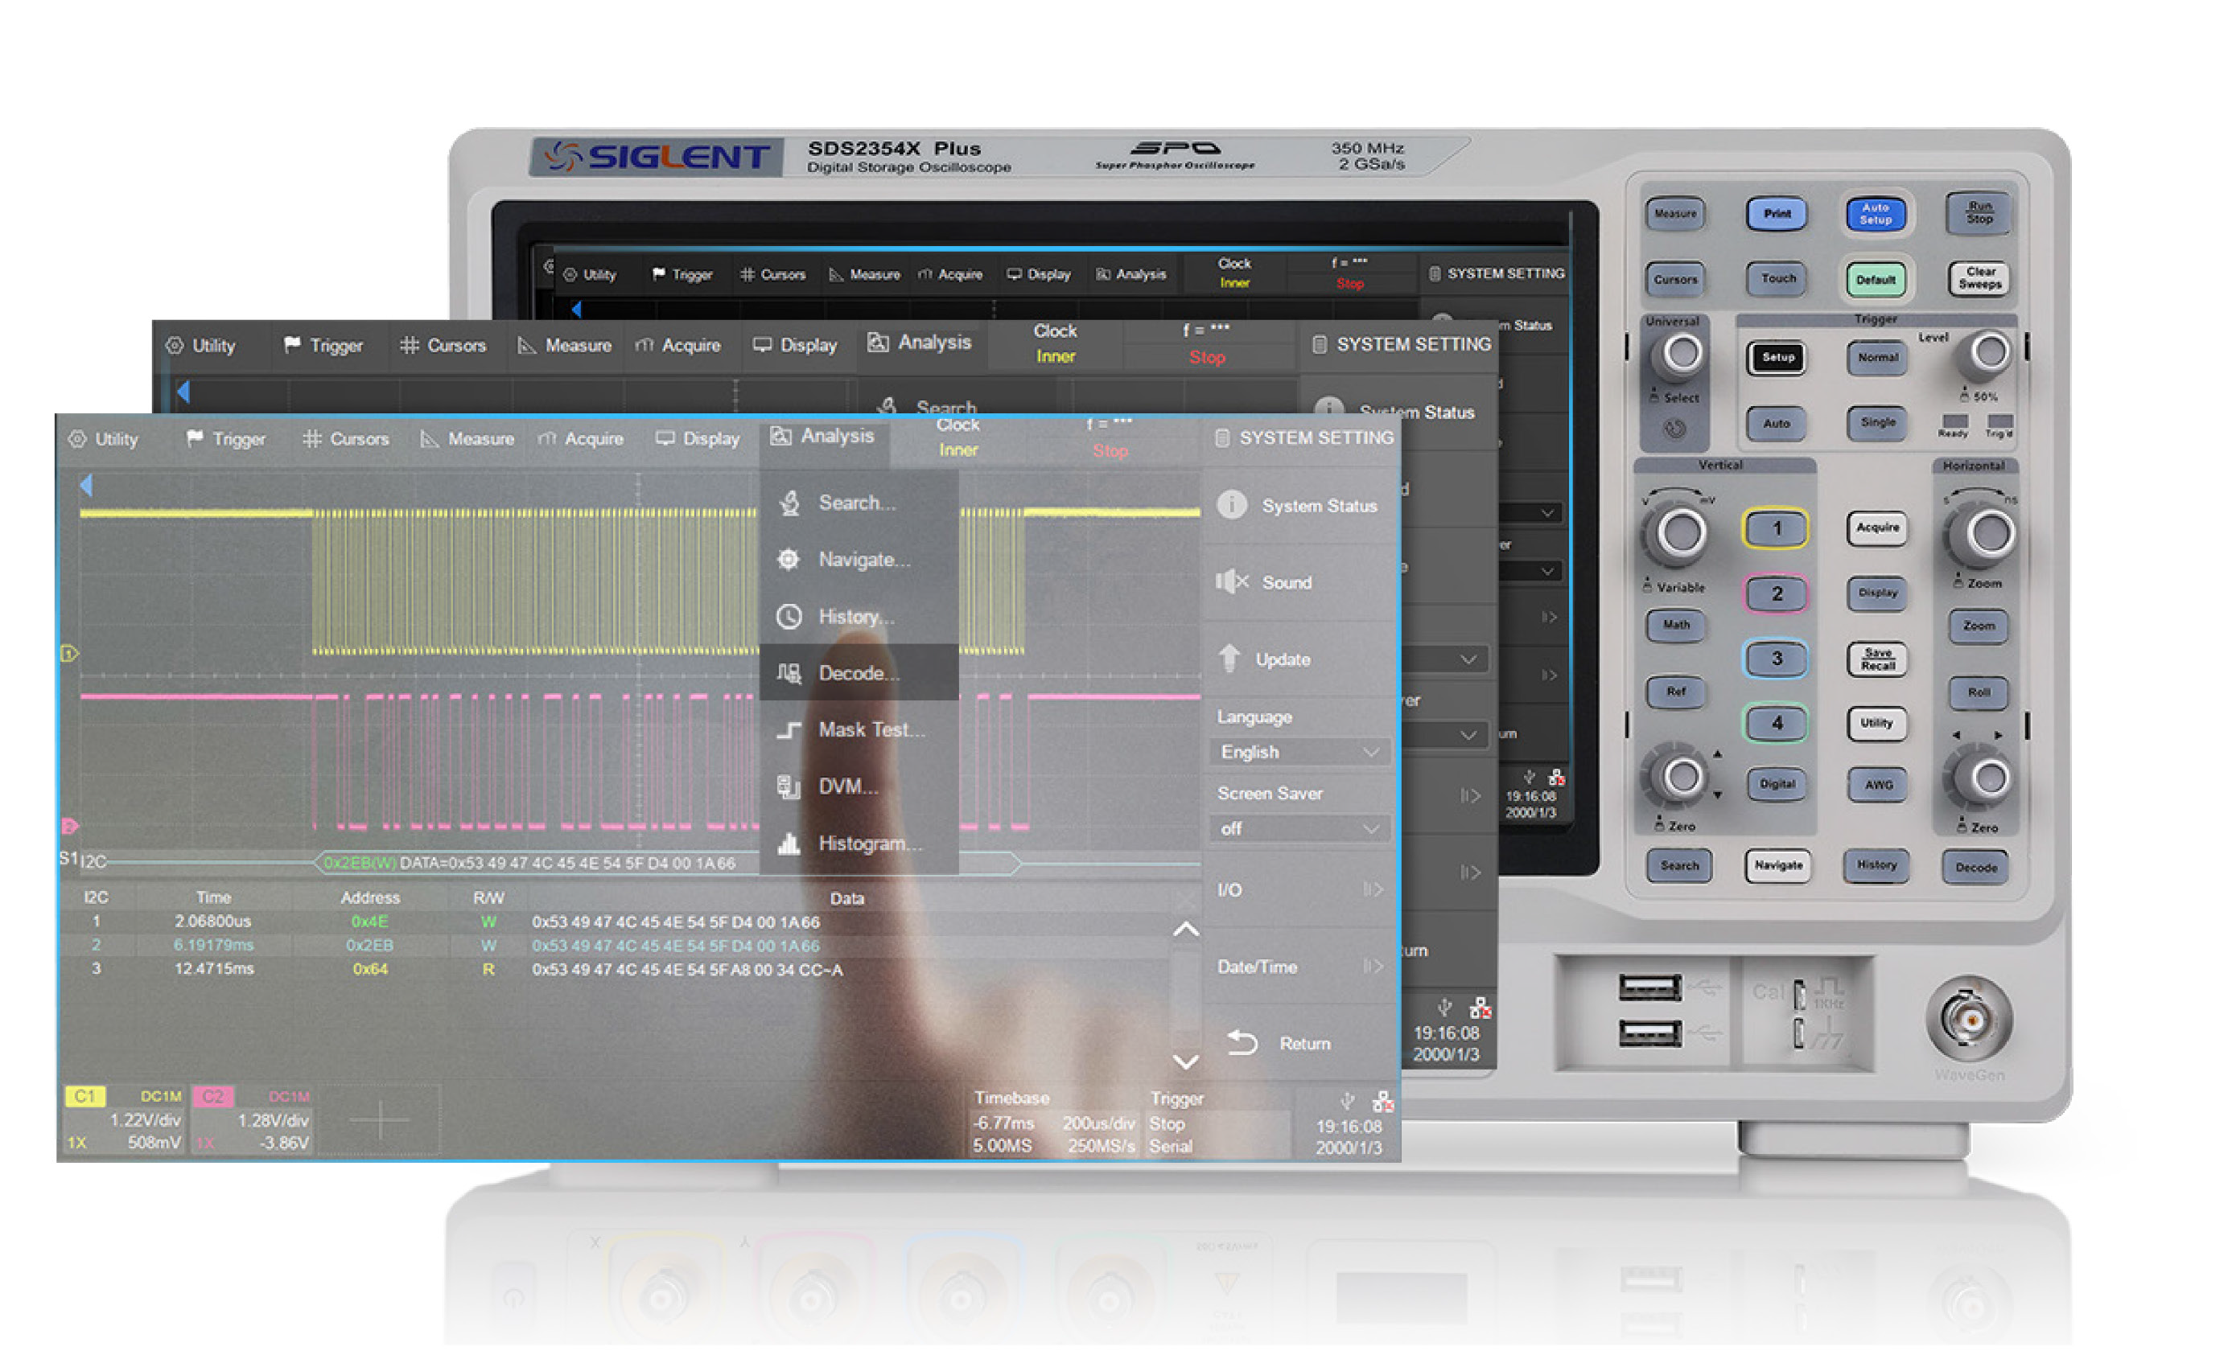
Task: Click the vertical Variable scale knob
Action: point(1680,532)
